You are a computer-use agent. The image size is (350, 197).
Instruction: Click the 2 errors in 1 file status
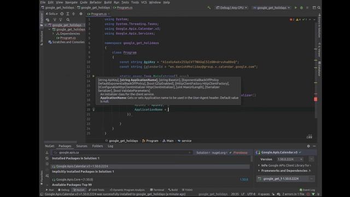tap(293, 194)
